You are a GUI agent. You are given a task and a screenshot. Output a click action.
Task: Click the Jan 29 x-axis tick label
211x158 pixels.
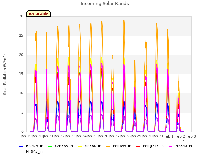point(136,136)
